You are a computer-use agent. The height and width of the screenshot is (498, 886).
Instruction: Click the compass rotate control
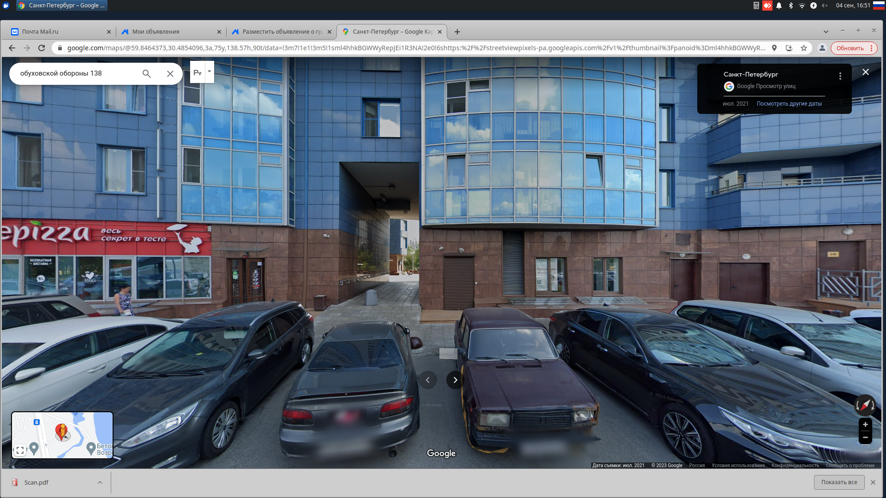coord(865,405)
